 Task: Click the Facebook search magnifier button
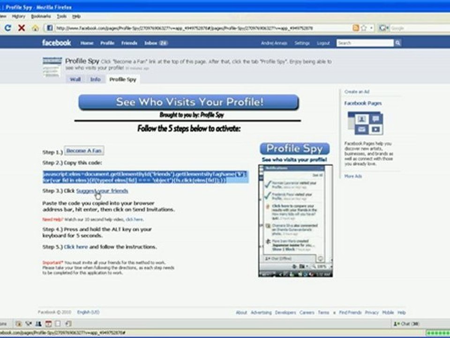397,43
